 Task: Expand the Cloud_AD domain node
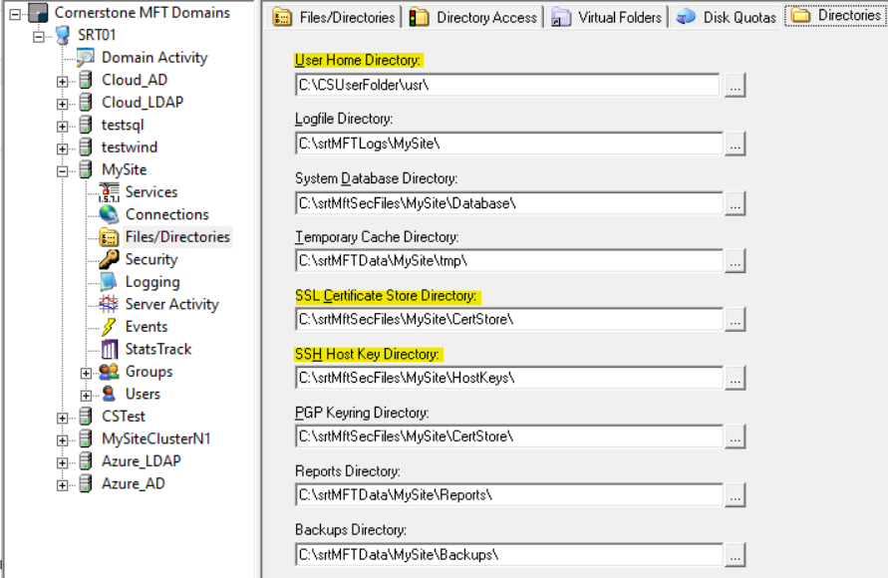[x=63, y=81]
